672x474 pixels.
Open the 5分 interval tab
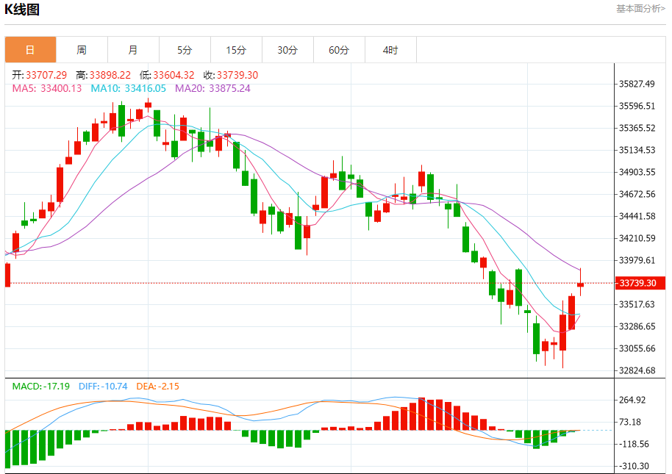point(185,50)
